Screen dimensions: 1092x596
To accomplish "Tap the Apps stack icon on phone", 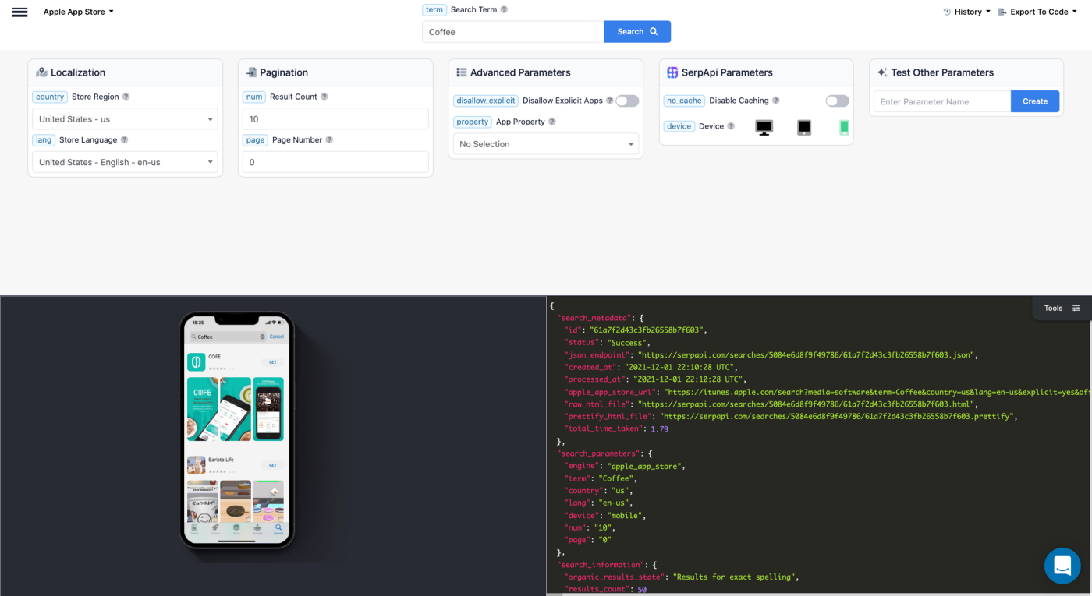I will [x=236, y=528].
